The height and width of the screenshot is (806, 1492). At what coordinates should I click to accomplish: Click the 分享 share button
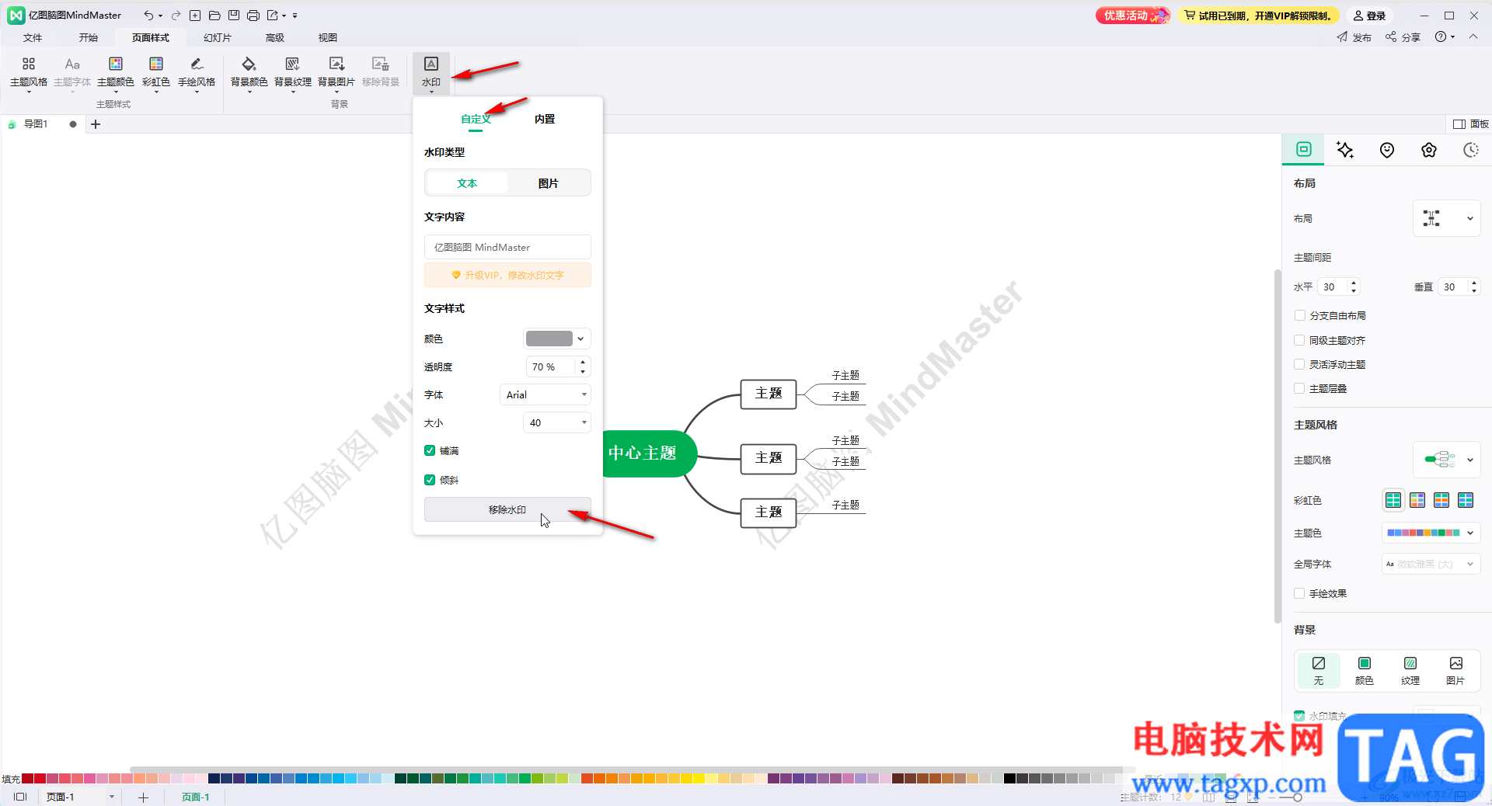[x=1403, y=36]
